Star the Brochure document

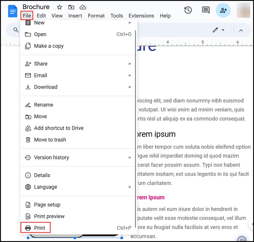pos(60,7)
